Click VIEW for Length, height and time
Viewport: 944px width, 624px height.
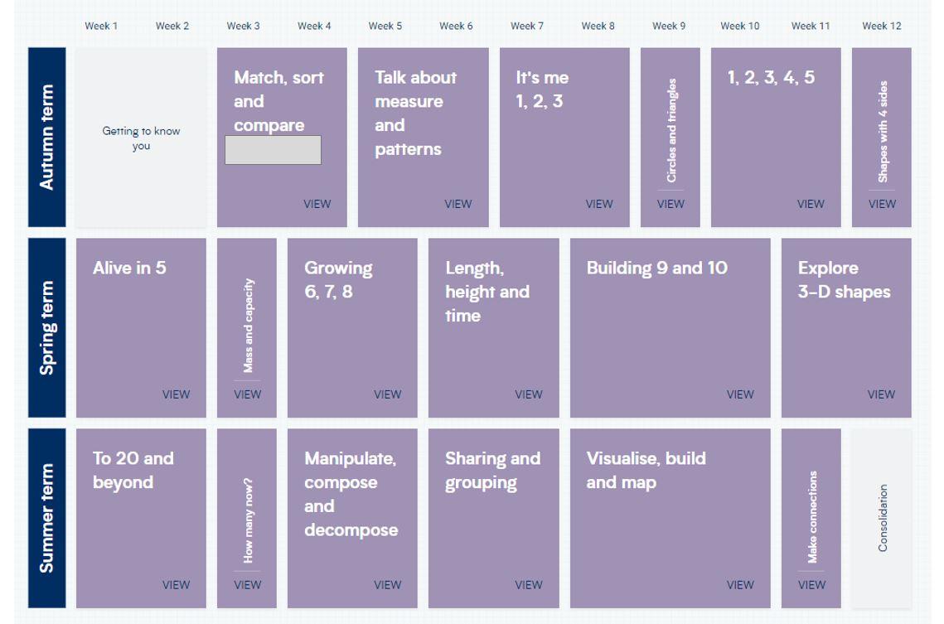[x=529, y=394]
